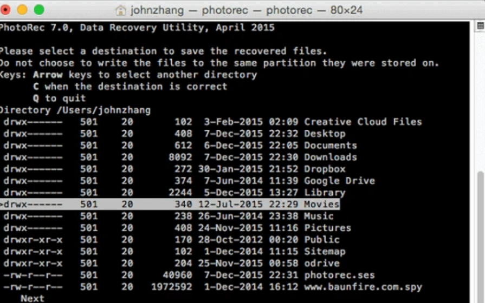The height and width of the screenshot is (303, 485).
Task: Select the Library directory entry
Action: pyautogui.click(x=324, y=193)
